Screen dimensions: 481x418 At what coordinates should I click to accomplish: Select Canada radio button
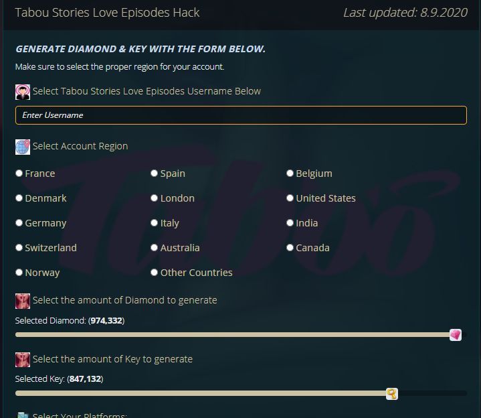click(290, 248)
